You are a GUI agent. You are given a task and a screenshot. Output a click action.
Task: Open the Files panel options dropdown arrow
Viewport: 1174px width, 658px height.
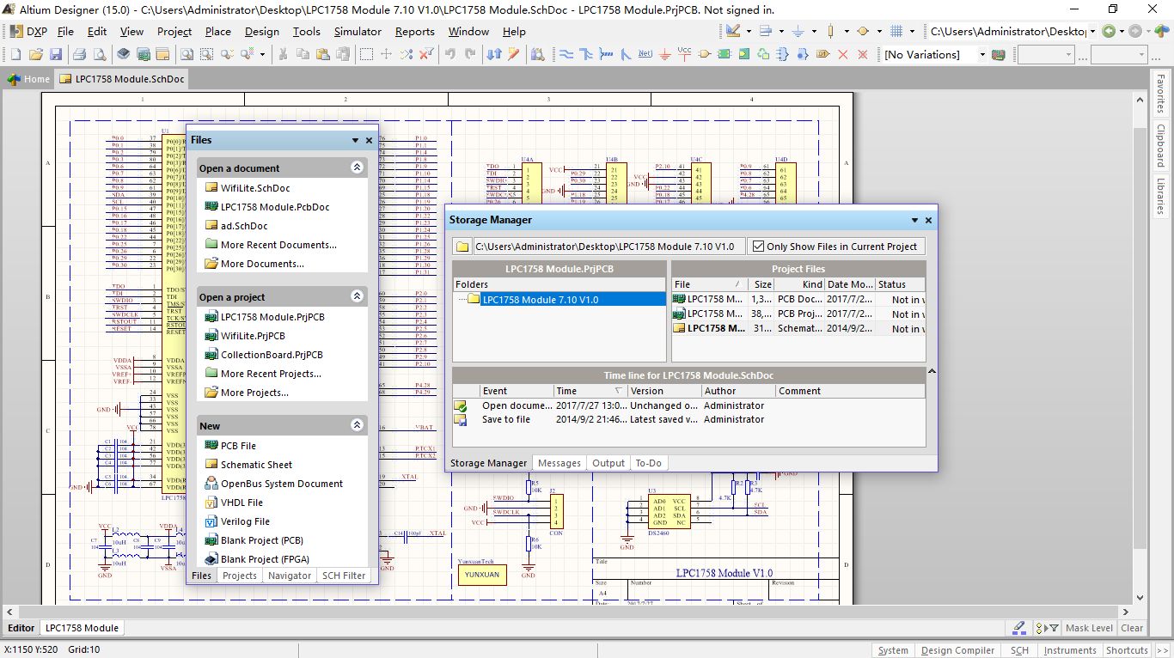(355, 140)
